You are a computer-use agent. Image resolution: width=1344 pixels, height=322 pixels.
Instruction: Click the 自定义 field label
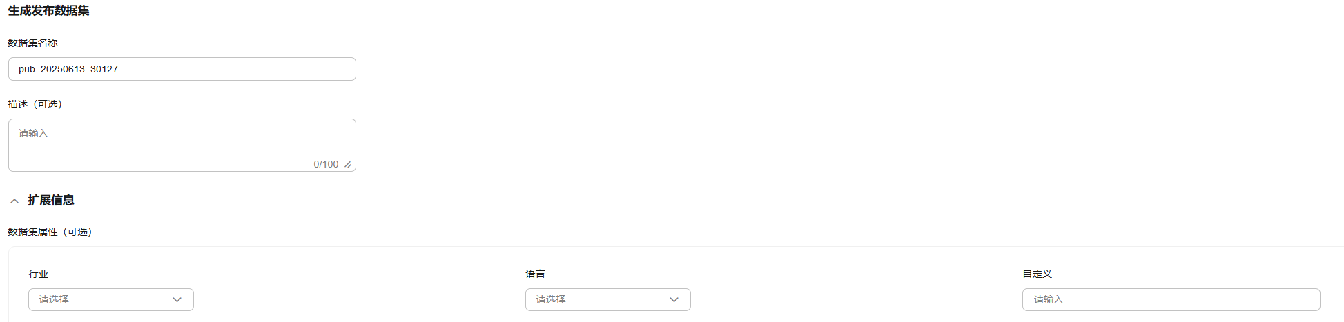[x=1037, y=274]
